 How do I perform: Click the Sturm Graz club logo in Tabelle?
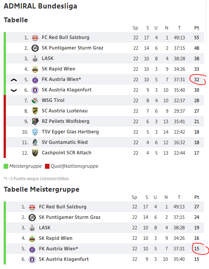point(35,48)
